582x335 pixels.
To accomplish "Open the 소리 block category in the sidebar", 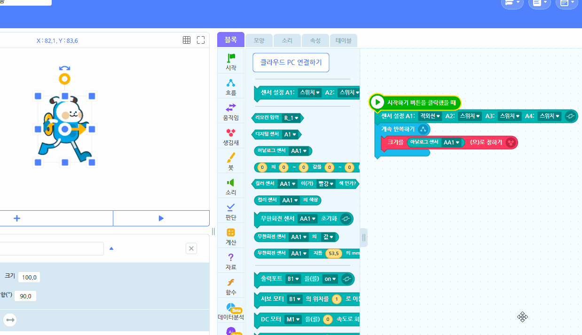I will click(231, 187).
